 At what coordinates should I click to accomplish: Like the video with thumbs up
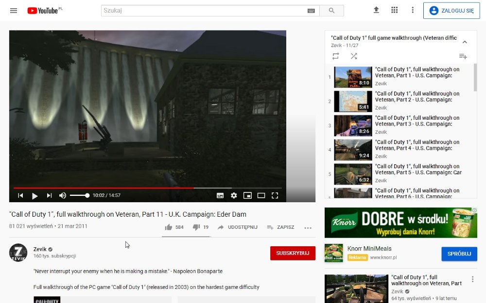coord(169,227)
